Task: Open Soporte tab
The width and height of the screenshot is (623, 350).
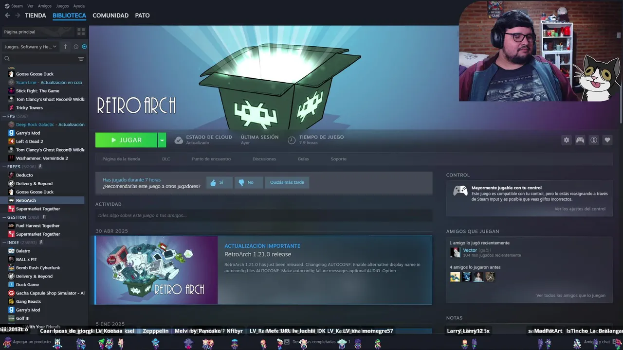Action: pos(339,159)
